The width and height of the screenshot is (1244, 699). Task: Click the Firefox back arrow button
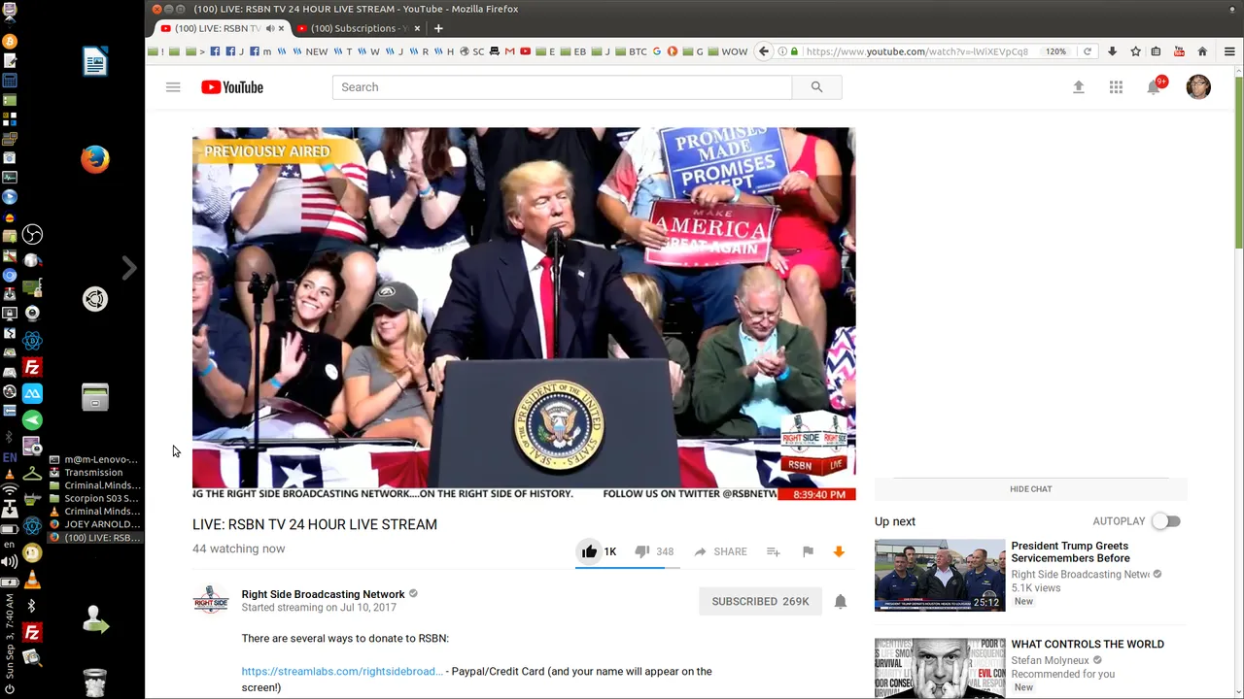[764, 51]
